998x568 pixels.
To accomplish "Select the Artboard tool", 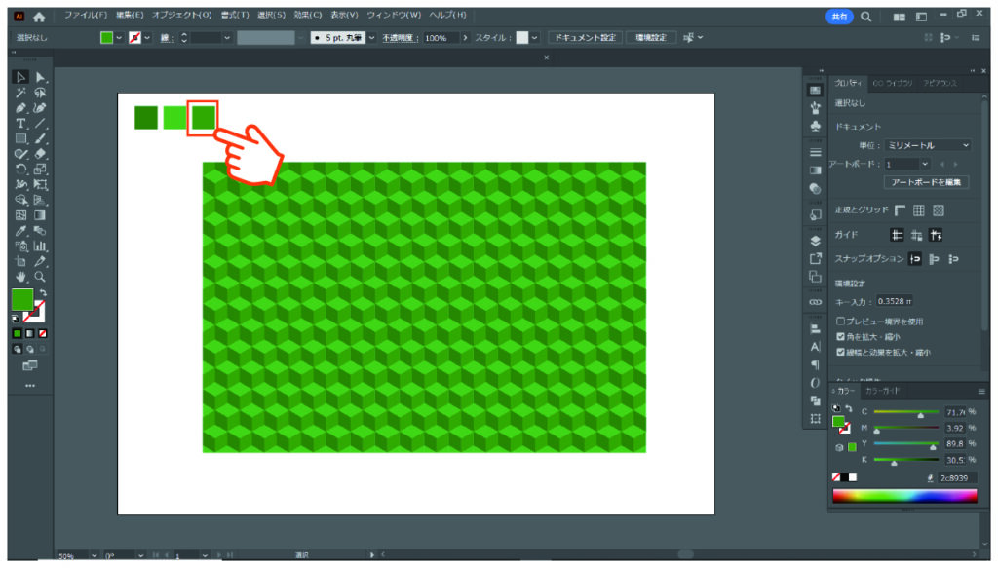I will (20, 261).
